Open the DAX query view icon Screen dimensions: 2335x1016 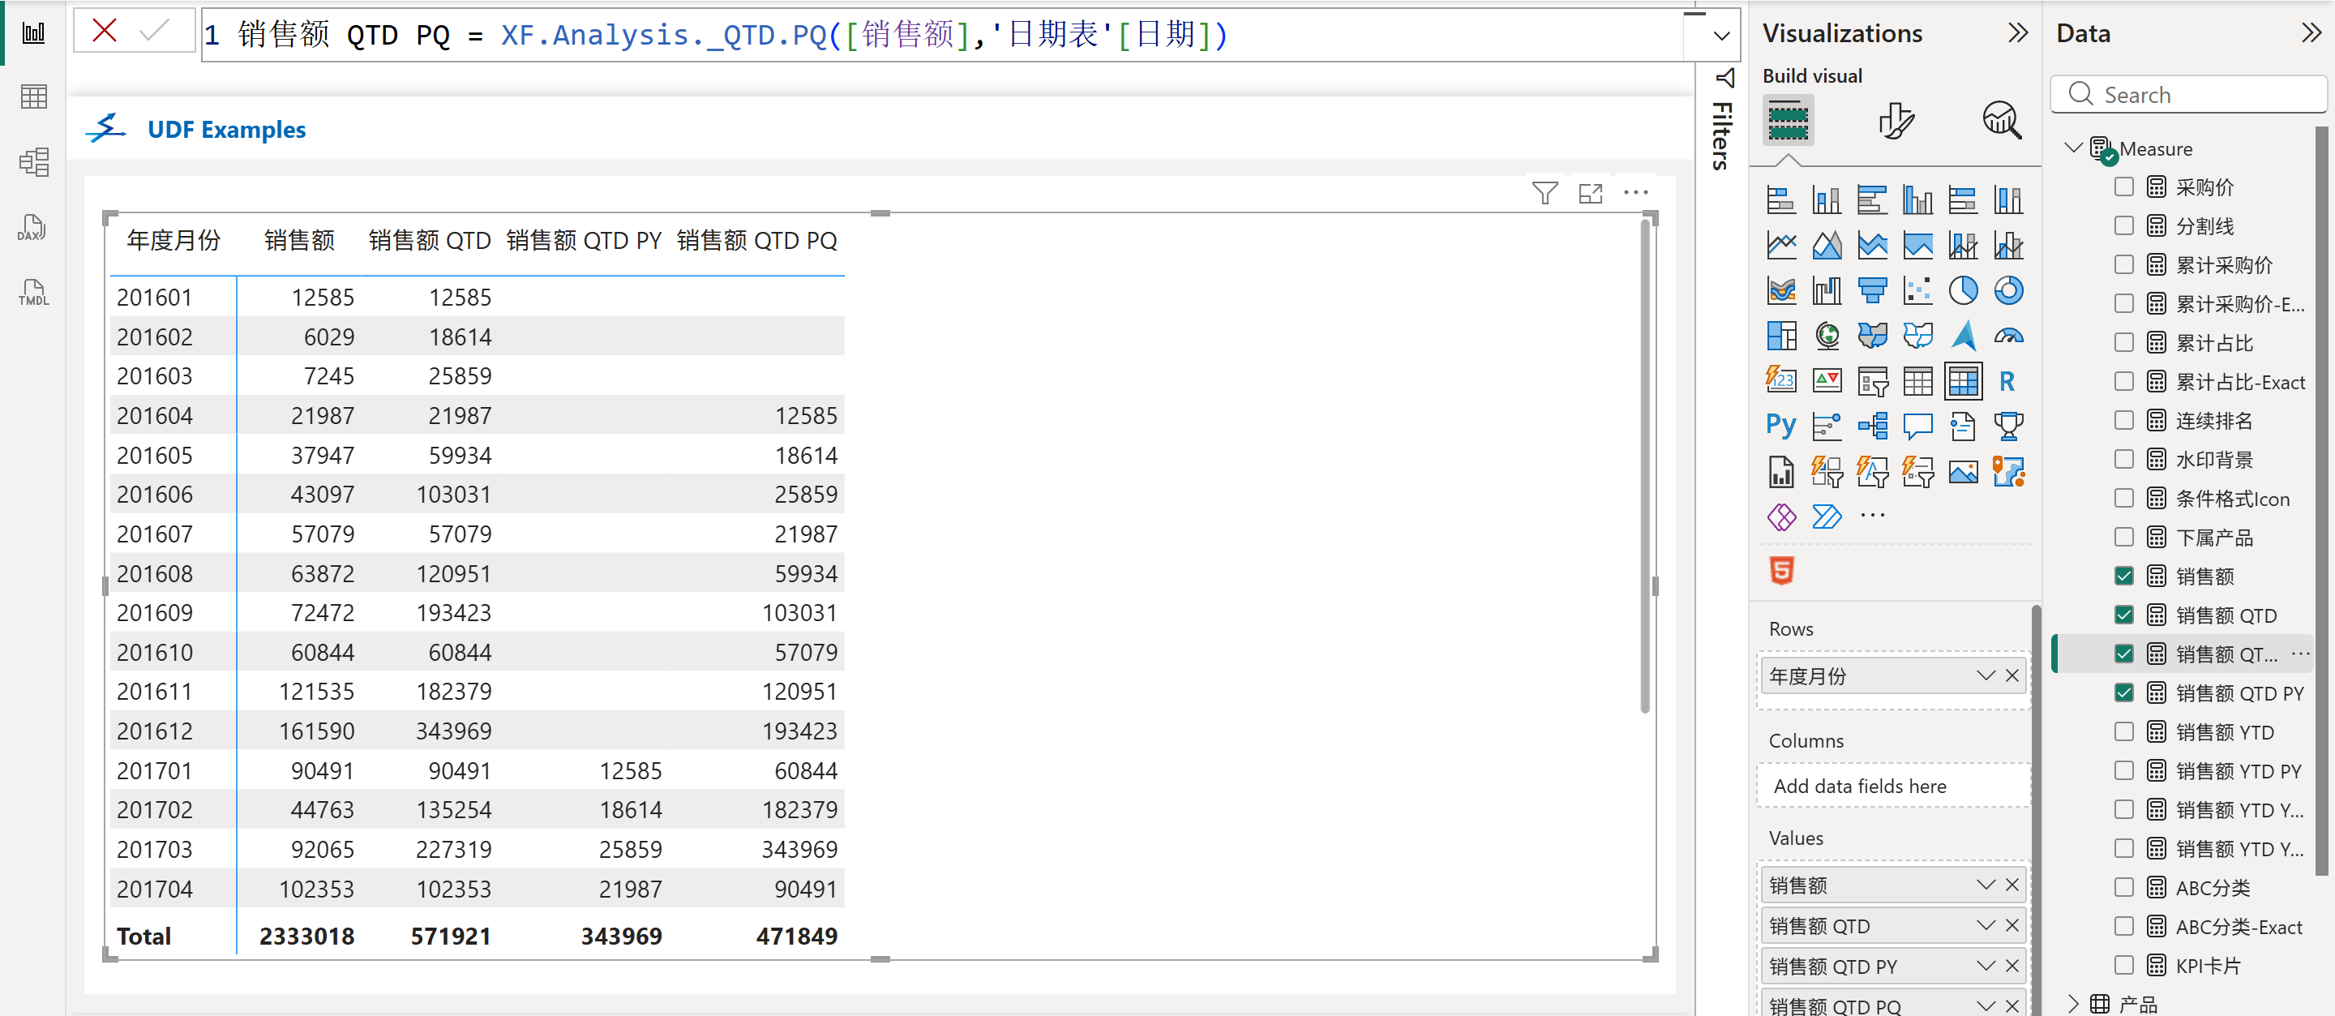[x=32, y=229]
